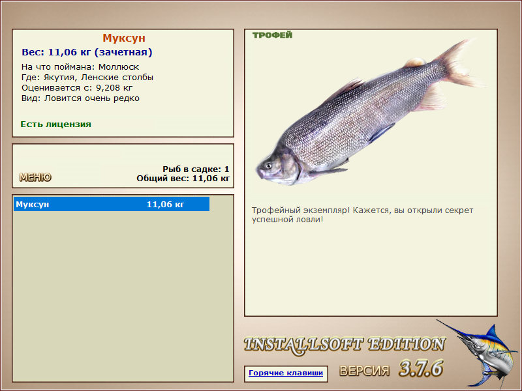522x391 pixels.
Task: Open the МЕНЮ button
Action: coord(35,177)
